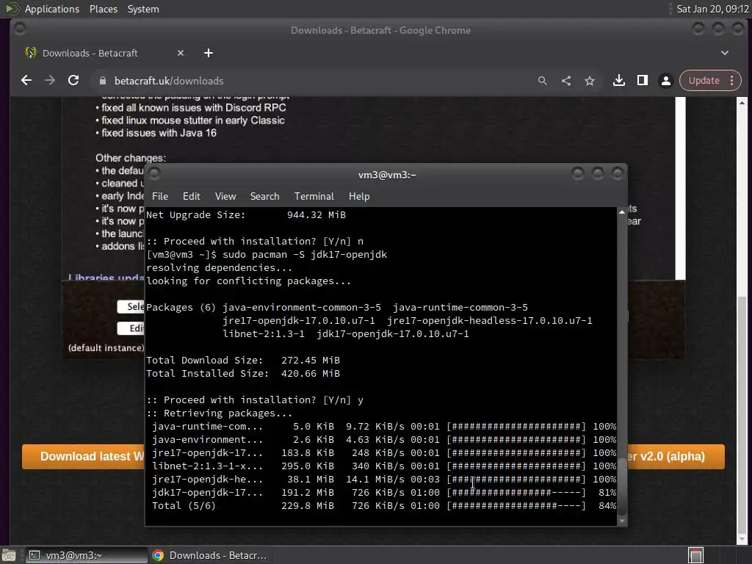Click Applications menu logo icon

click(12, 9)
